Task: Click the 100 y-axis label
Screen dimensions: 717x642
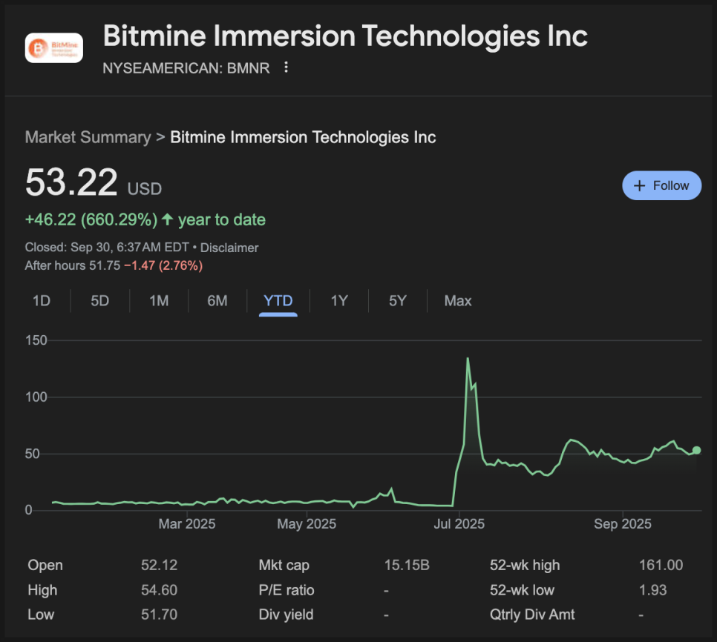Action: 36,397
